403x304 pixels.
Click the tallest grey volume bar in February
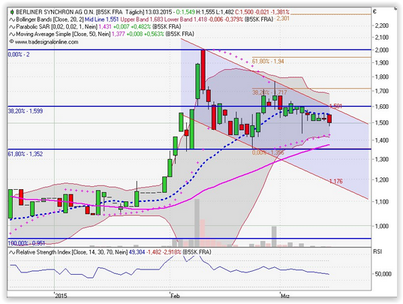tap(197, 223)
